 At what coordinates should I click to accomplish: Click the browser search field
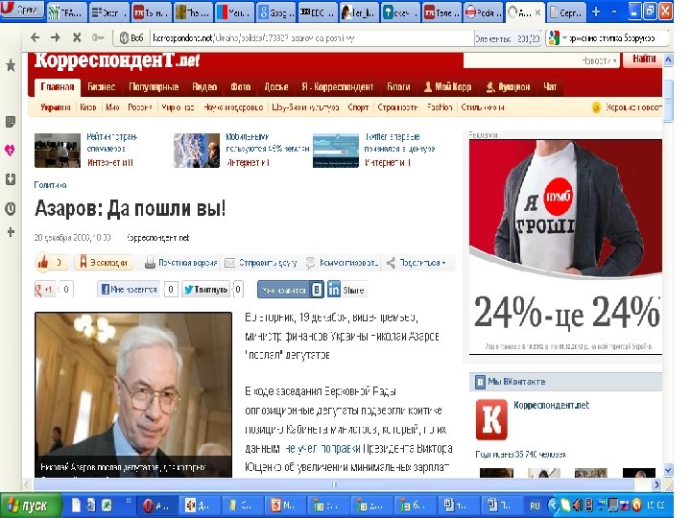[x=617, y=38]
